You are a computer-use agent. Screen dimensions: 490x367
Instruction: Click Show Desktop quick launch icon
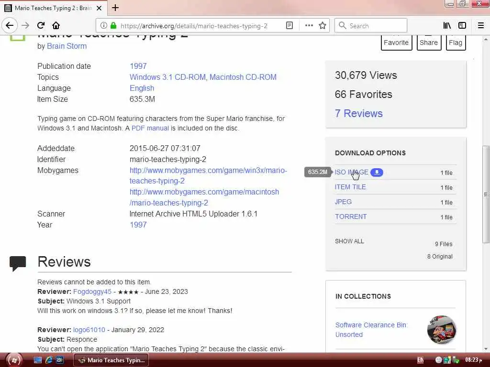coord(38,360)
